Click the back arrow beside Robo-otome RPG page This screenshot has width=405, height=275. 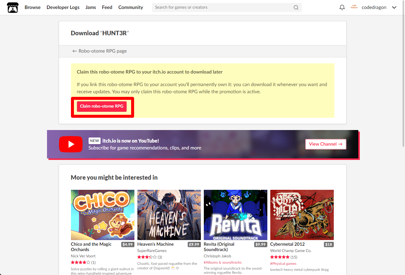[x=75, y=51]
